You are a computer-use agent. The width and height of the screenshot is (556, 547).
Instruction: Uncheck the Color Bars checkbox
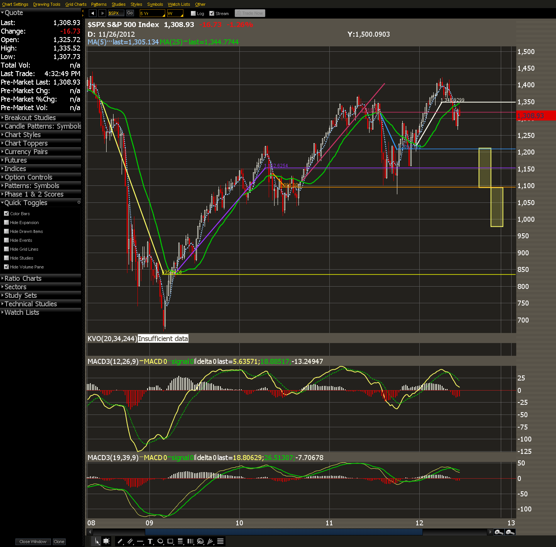pyautogui.click(x=6, y=214)
